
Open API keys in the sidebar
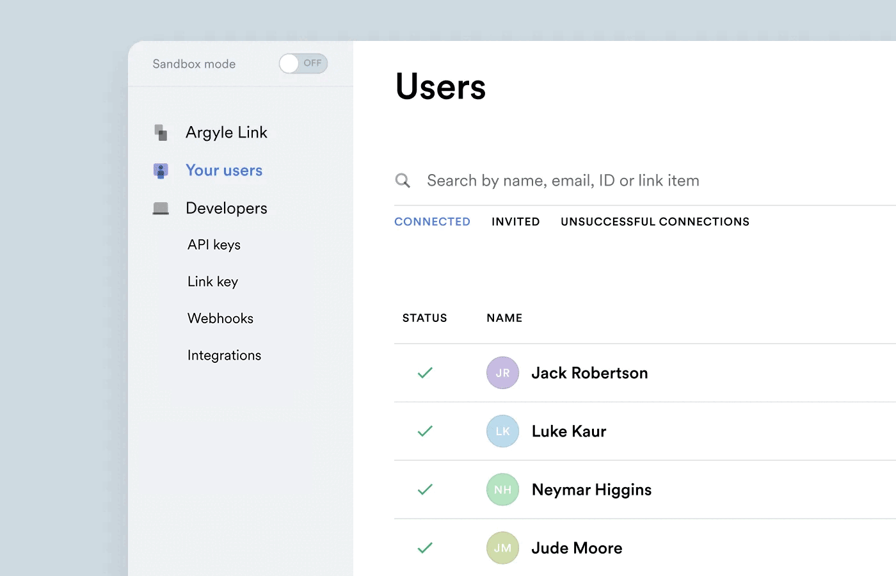(x=214, y=245)
